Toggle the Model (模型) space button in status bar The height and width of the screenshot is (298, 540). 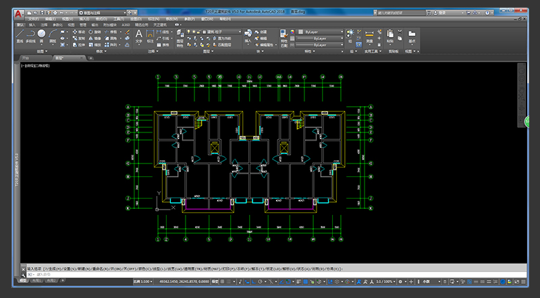215,281
